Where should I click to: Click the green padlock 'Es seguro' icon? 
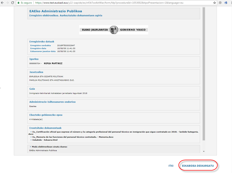point(18,3)
